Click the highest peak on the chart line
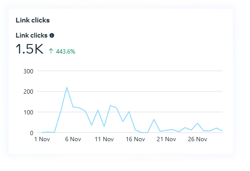The width and height of the screenshot is (250, 171). 66,87
